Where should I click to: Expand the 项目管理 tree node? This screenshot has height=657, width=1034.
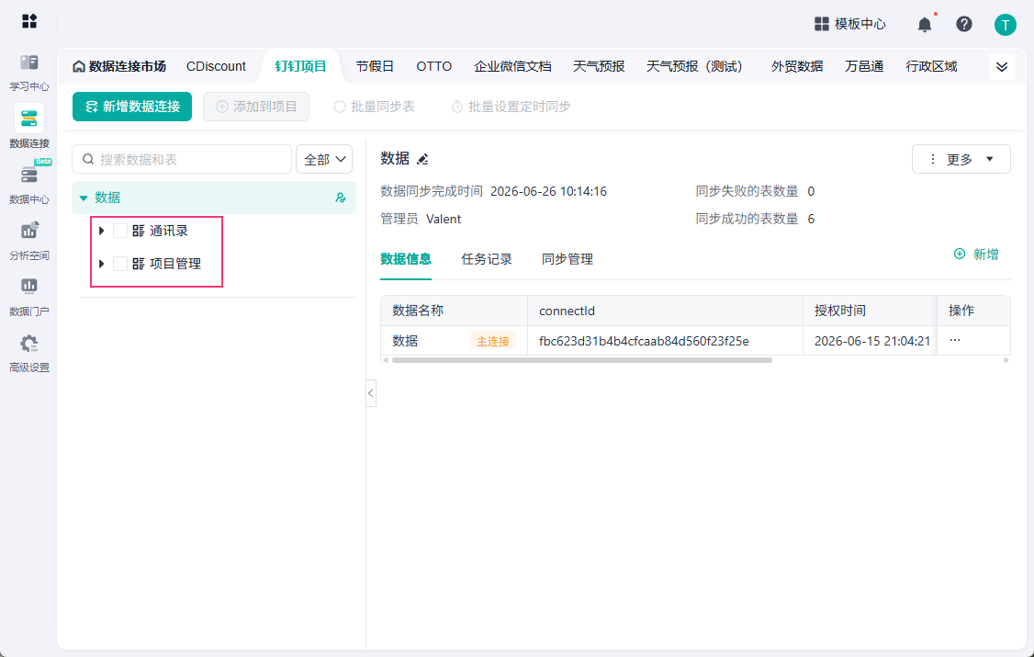click(101, 264)
